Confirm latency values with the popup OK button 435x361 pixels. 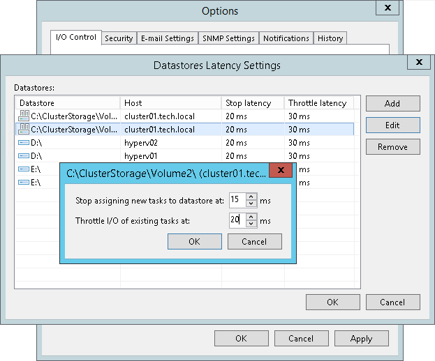[x=194, y=241]
